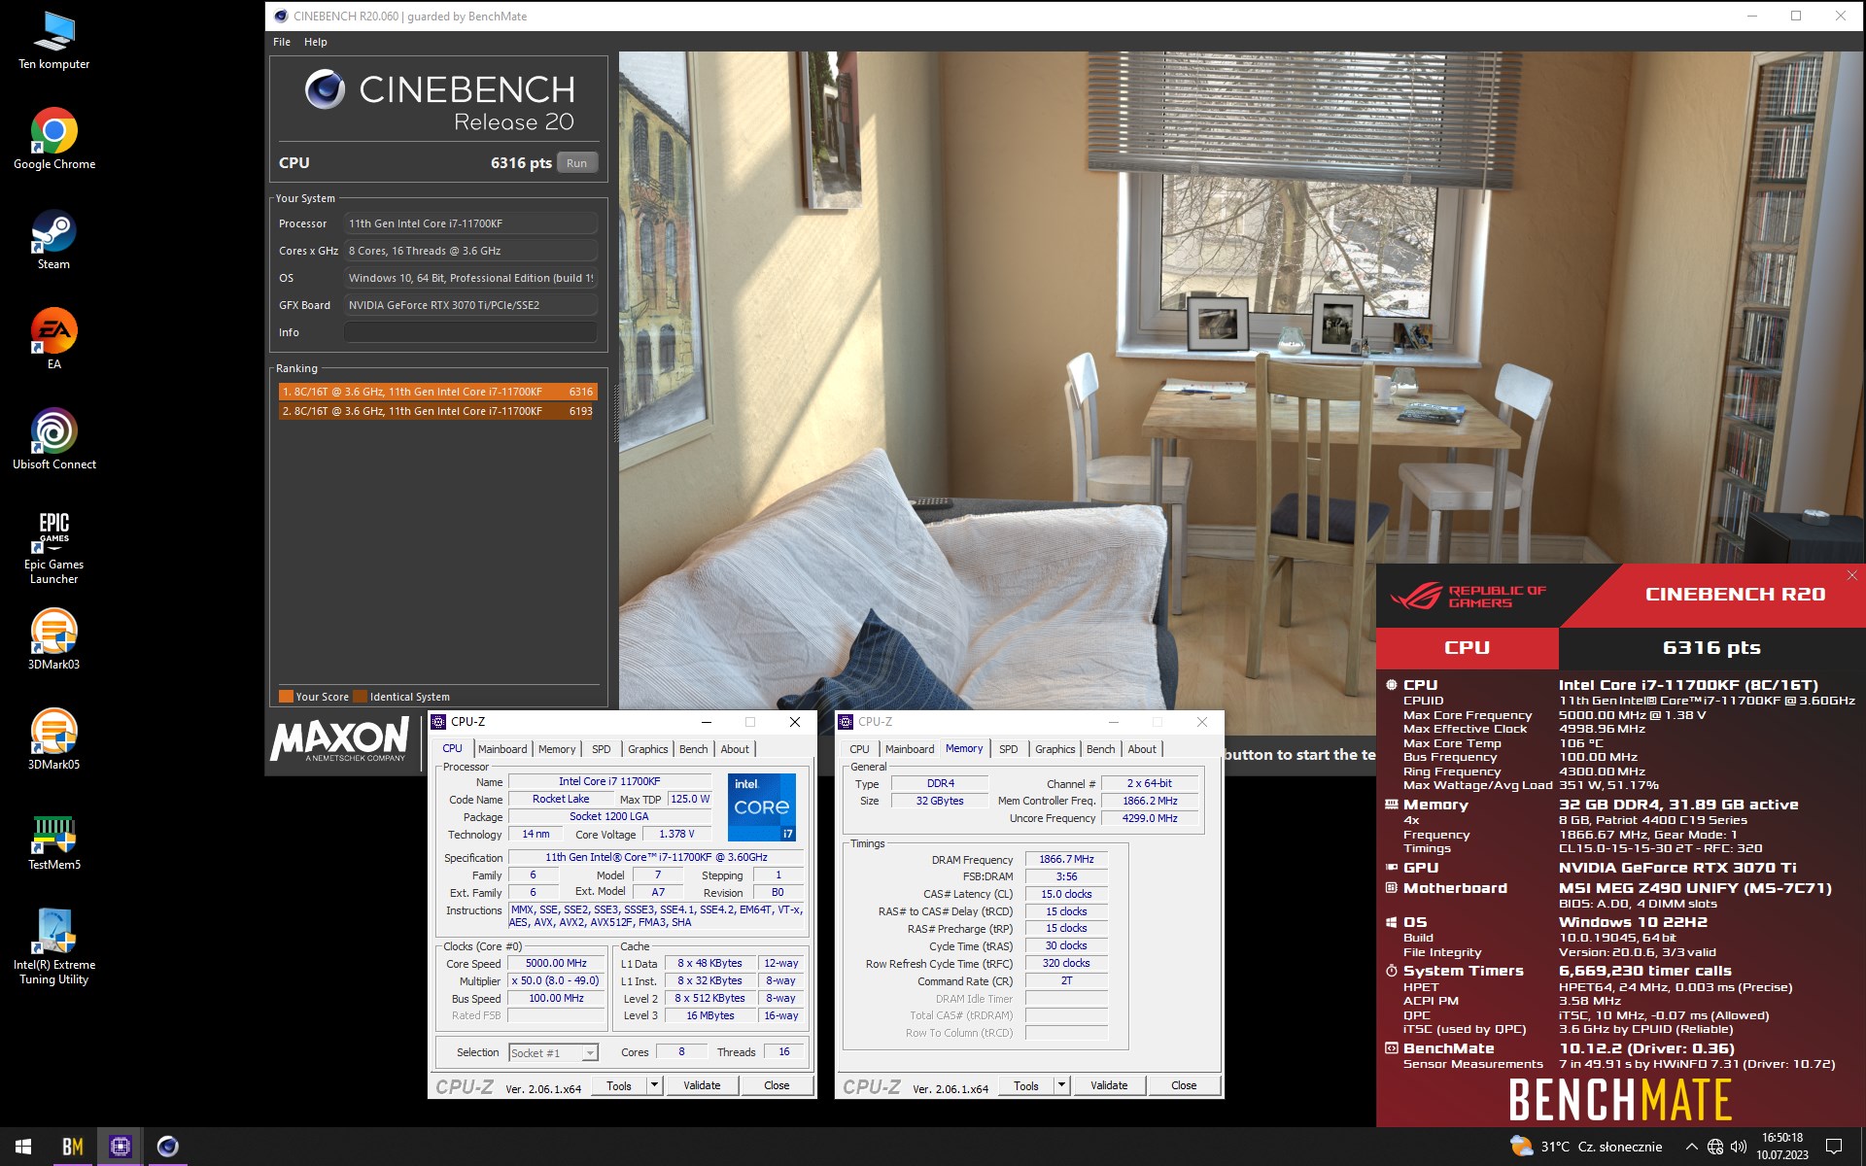1866x1166 pixels.
Task: Click Intel Core i7 logo in CPU-Z
Action: pyautogui.click(x=762, y=806)
